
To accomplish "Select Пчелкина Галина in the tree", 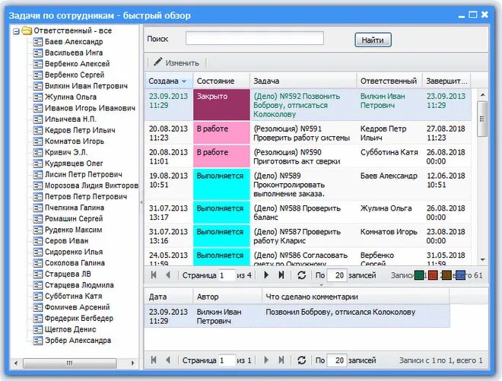I will click(75, 208).
